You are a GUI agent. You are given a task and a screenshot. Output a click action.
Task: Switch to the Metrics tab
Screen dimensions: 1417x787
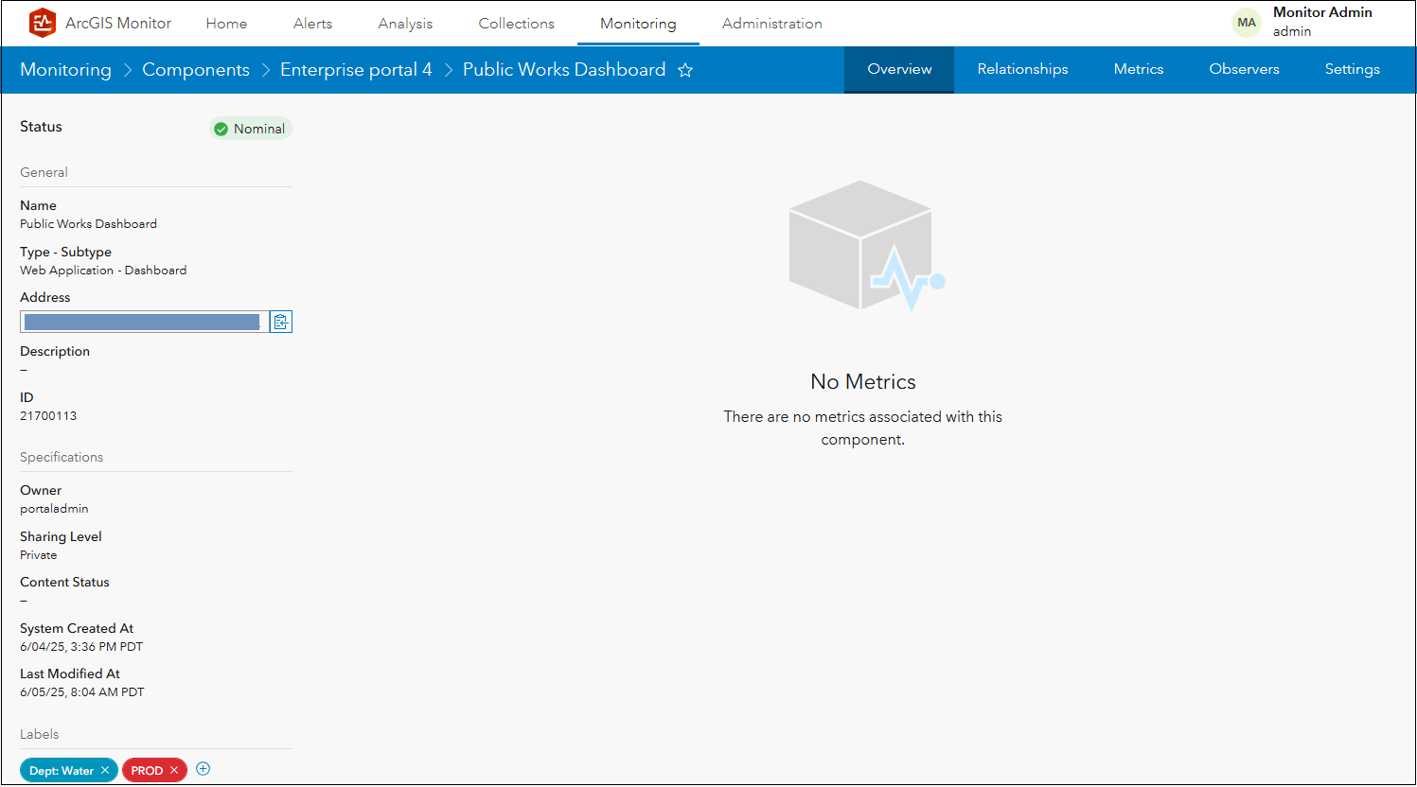pyautogui.click(x=1139, y=70)
